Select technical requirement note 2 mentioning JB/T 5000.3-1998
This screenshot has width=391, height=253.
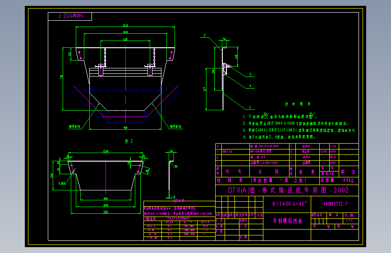point(295,123)
